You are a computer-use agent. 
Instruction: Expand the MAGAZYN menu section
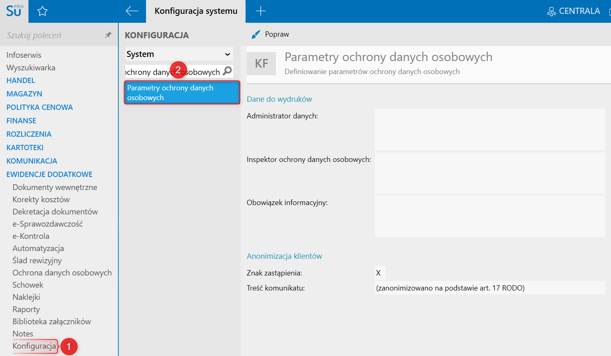(x=24, y=94)
